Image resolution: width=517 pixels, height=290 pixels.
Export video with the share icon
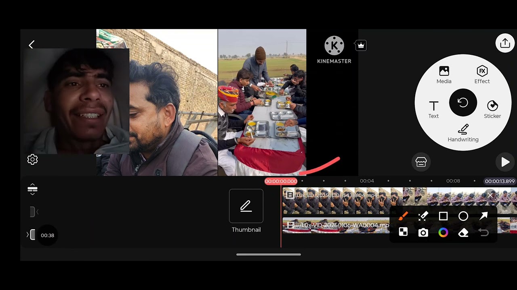[x=505, y=43]
